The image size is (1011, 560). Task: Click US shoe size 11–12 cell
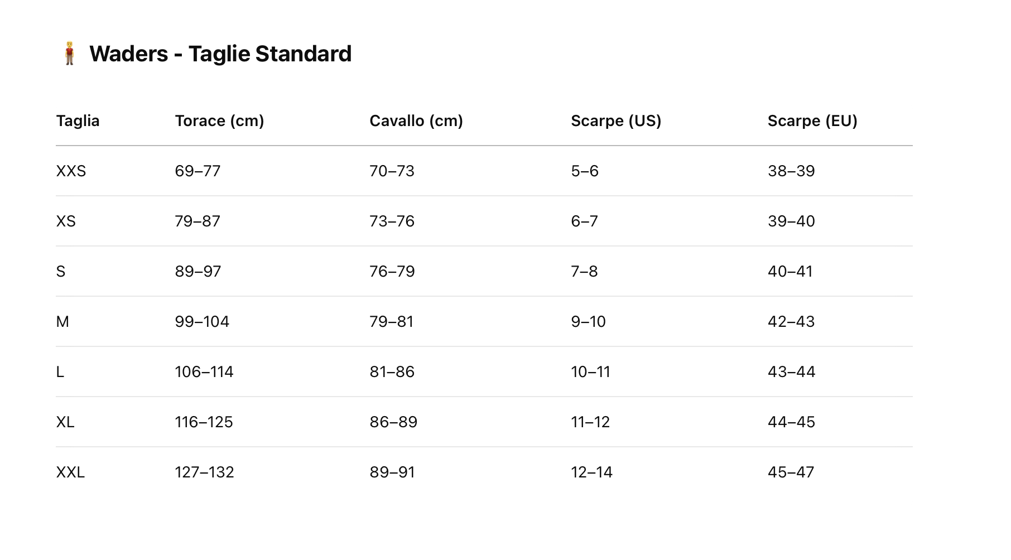coord(590,422)
